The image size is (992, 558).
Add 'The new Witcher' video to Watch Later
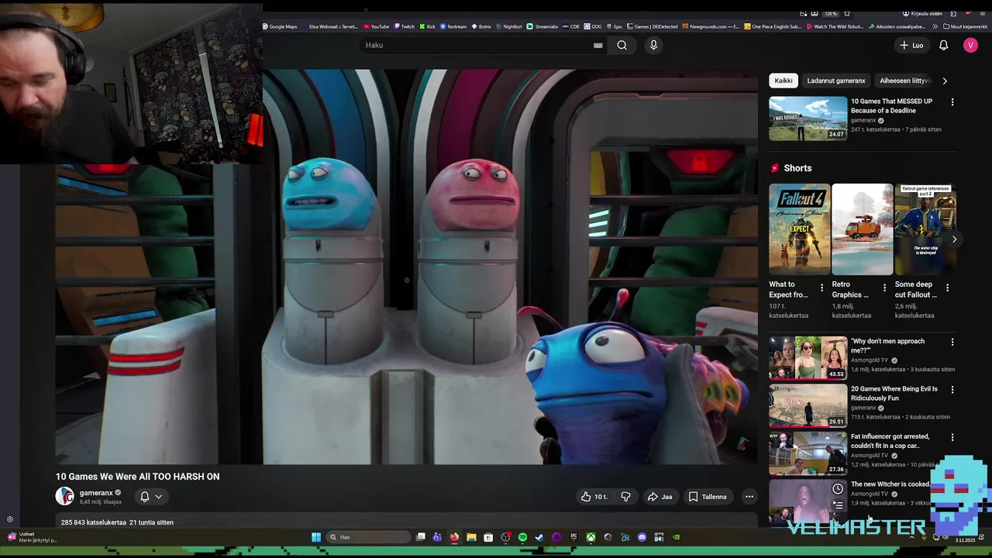pos(838,489)
